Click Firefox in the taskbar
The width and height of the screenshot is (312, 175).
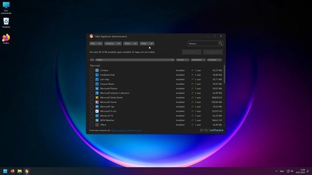[x=13, y=171]
